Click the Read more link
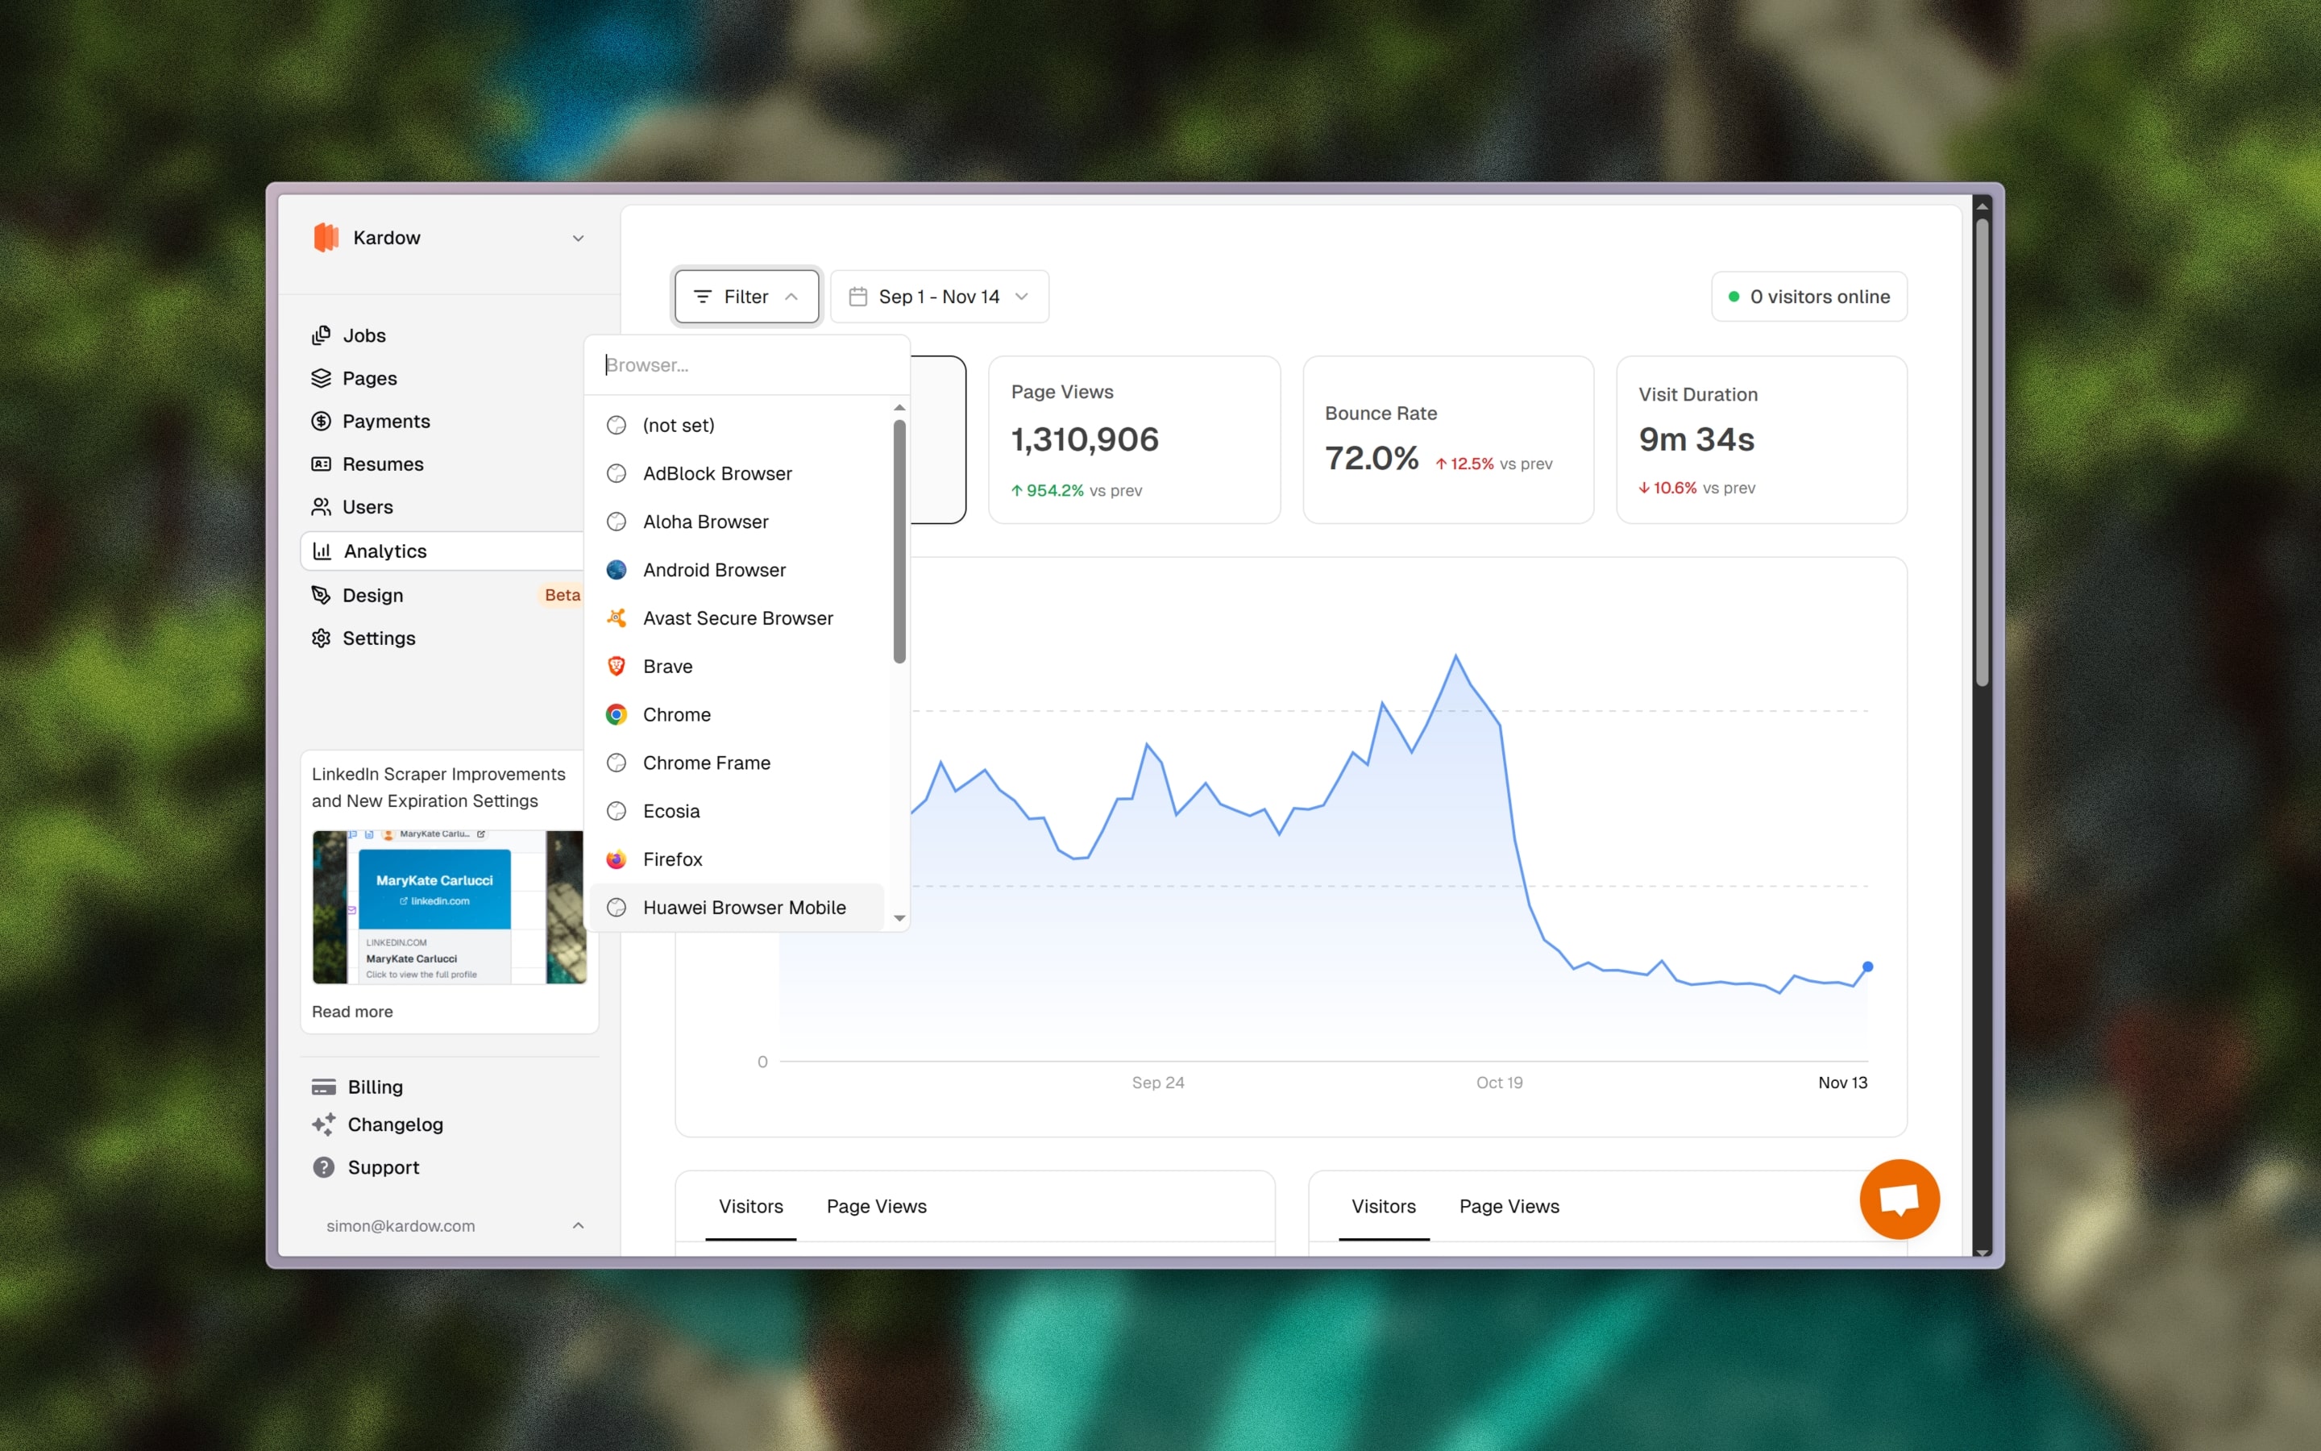2321x1451 pixels. click(351, 1011)
